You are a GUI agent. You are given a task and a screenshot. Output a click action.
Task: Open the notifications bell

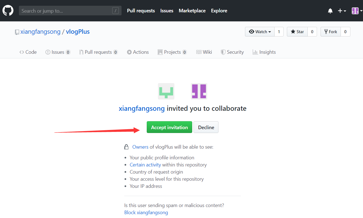coord(330,11)
